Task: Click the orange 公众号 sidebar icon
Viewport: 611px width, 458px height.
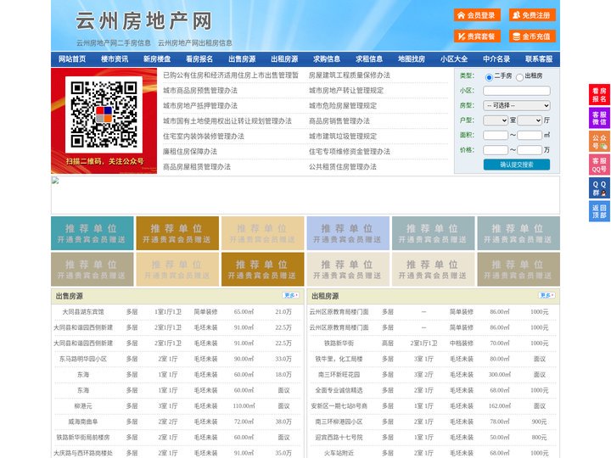Action: point(599,142)
